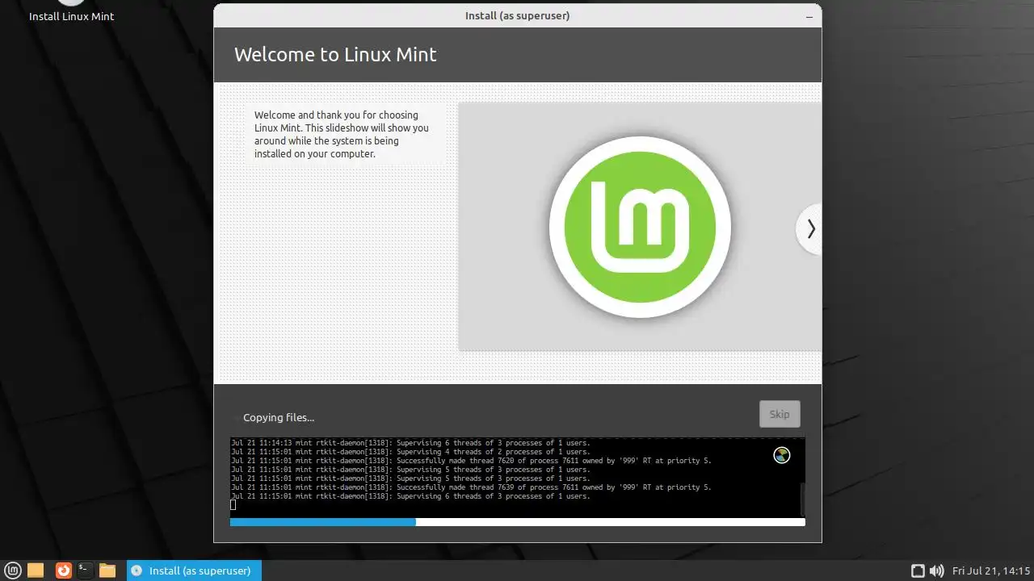This screenshot has height=581, width=1034.
Task: Open the Install Linux Mint desktop icon
Action: pos(72,11)
